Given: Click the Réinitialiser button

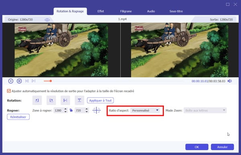Looking at the screenshot, I should coord(18,117).
